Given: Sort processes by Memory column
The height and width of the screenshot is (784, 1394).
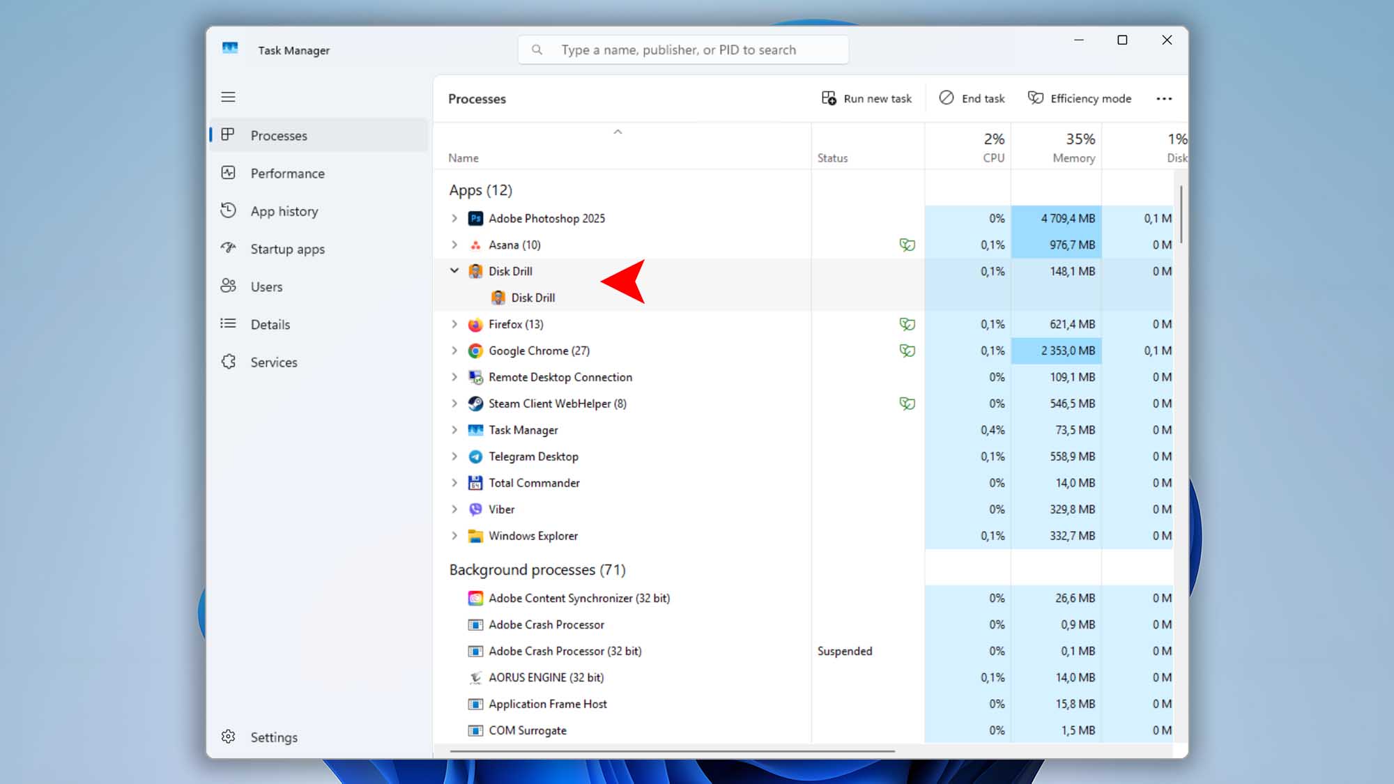Looking at the screenshot, I should (x=1056, y=148).
